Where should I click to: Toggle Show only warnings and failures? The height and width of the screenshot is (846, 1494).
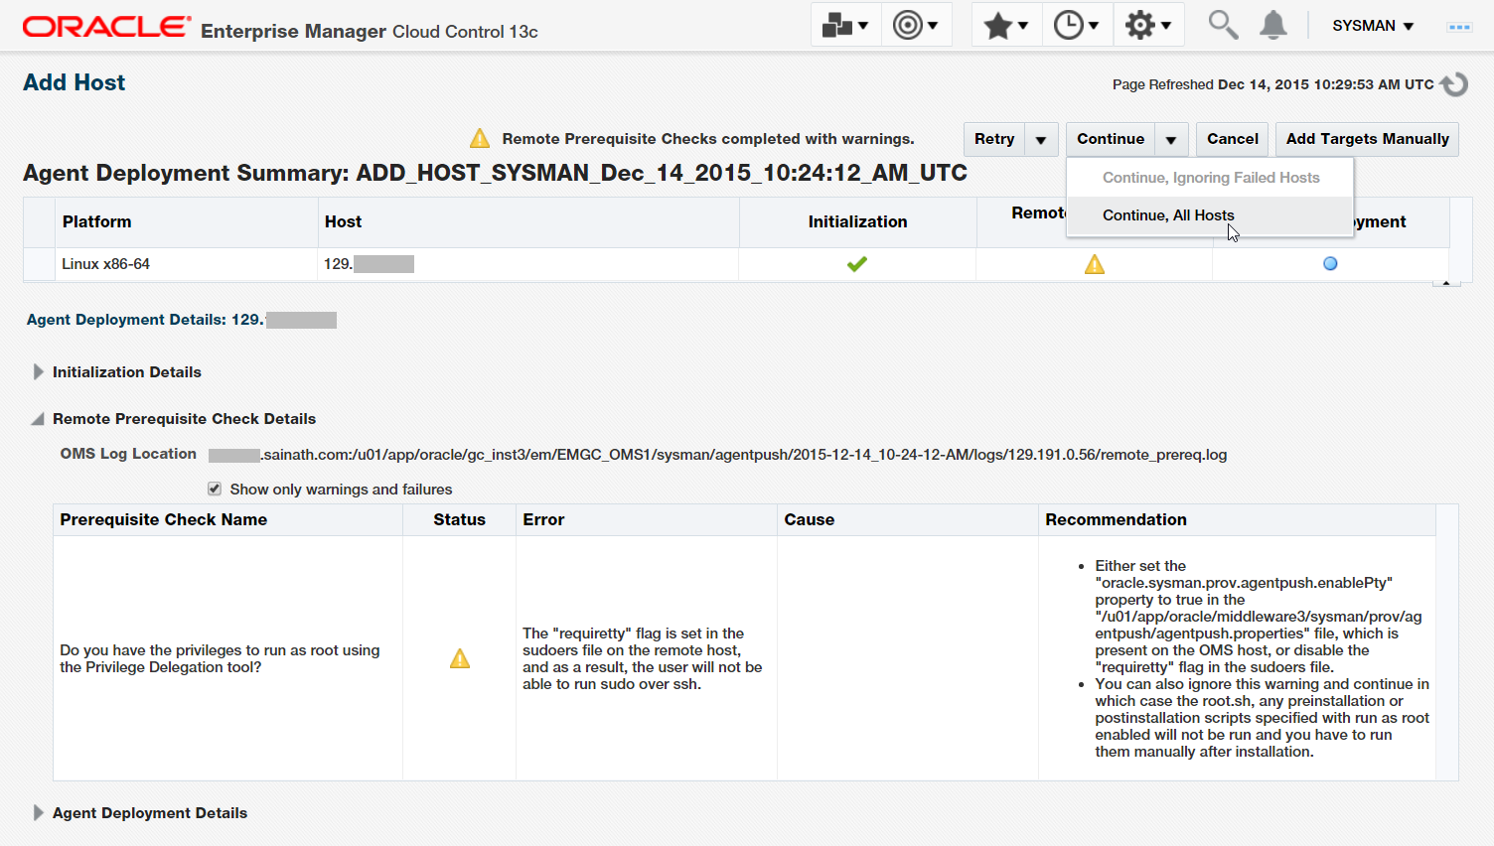point(215,489)
